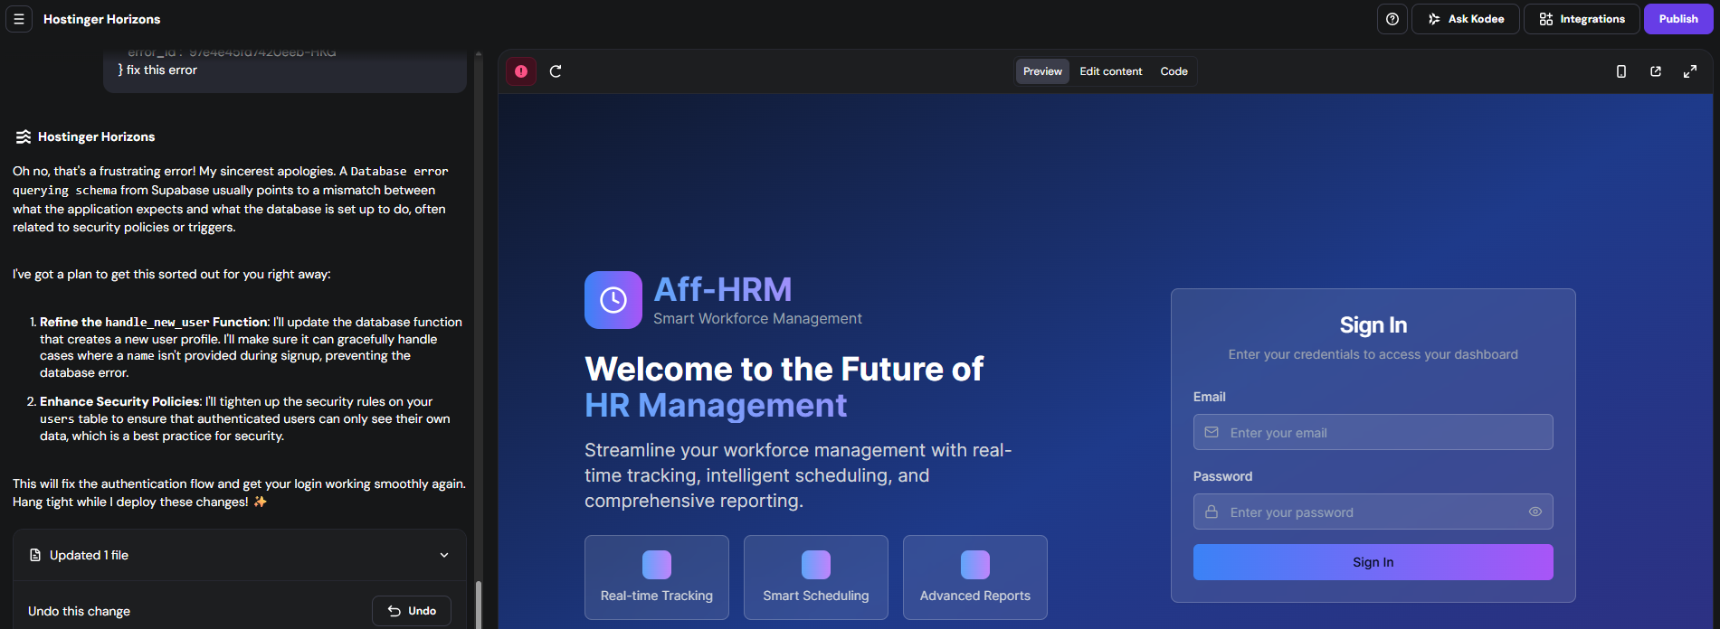Switch to the Preview tab
1720x629 pixels.
point(1042,71)
